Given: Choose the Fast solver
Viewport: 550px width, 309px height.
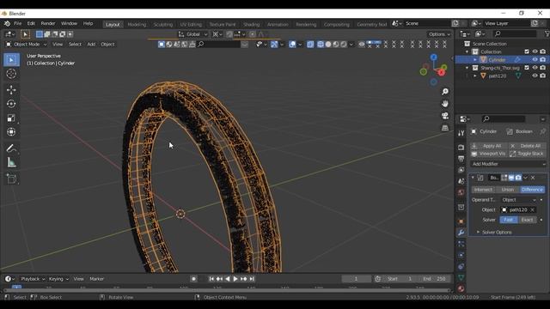Looking at the screenshot, I should [x=509, y=220].
